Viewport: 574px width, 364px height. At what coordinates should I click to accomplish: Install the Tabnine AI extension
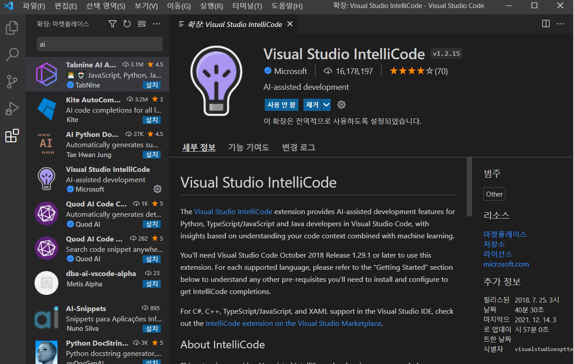(x=152, y=85)
